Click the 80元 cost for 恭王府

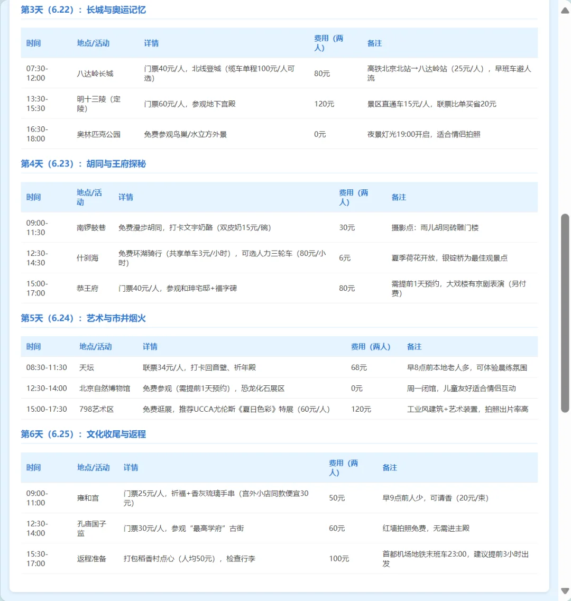[347, 288]
